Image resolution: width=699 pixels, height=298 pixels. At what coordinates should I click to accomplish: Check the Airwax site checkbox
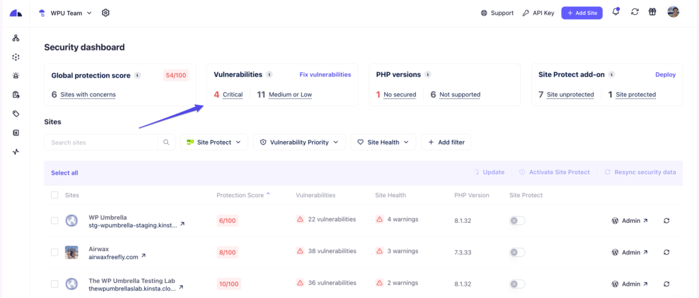[55, 252]
